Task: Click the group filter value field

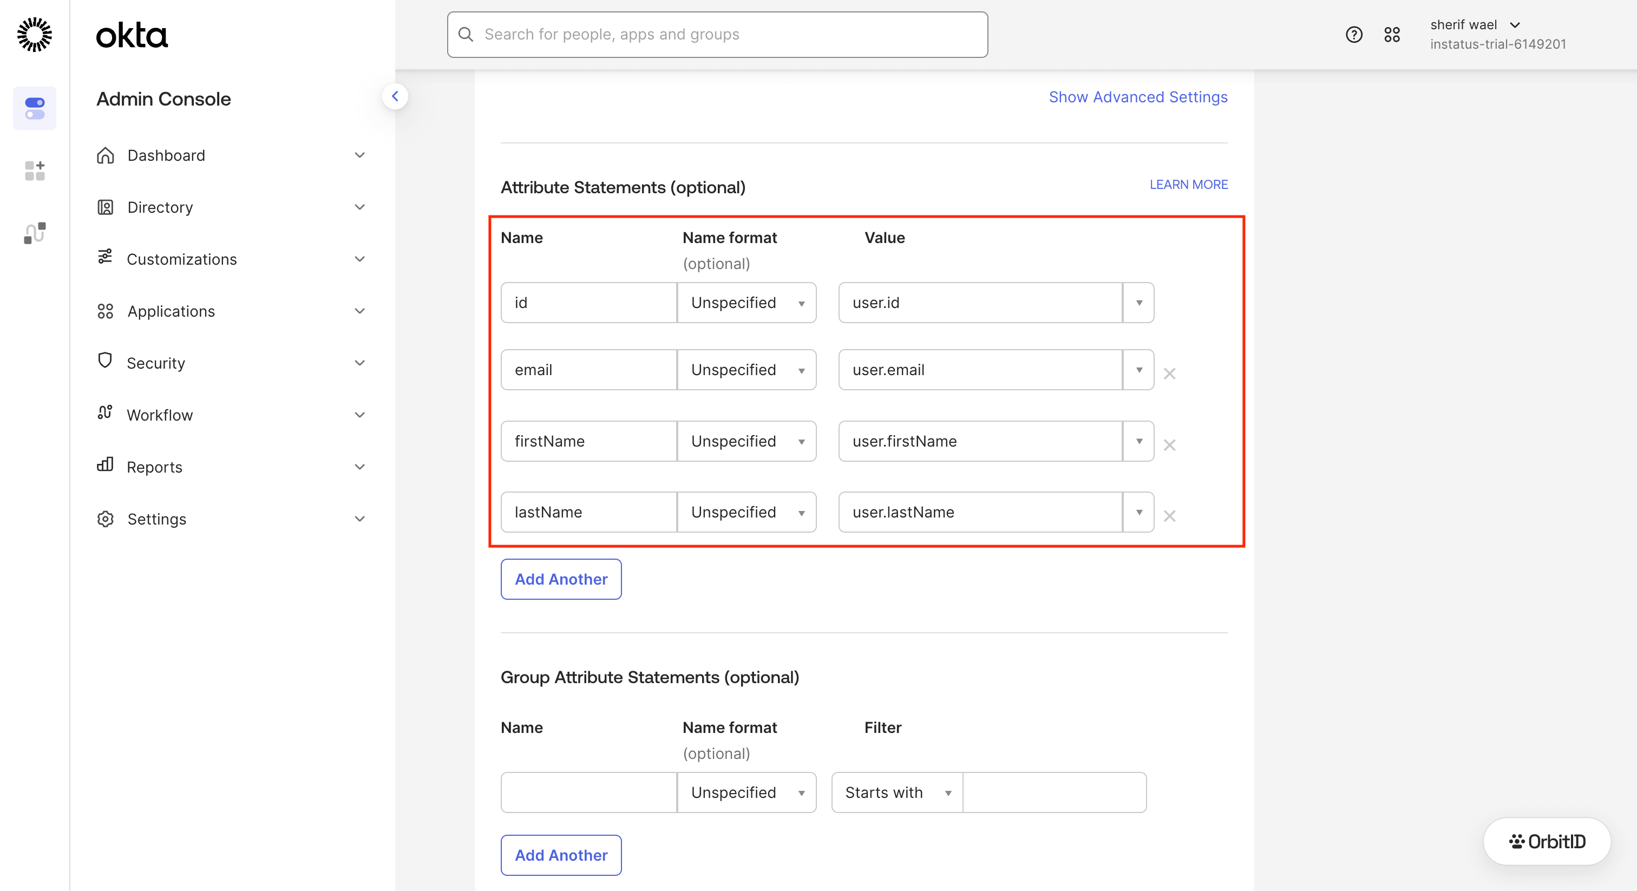Action: click(1055, 792)
